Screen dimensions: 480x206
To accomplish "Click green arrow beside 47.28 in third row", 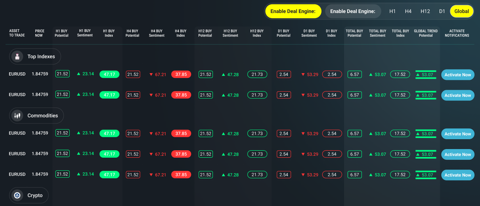I will (x=224, y=134).
